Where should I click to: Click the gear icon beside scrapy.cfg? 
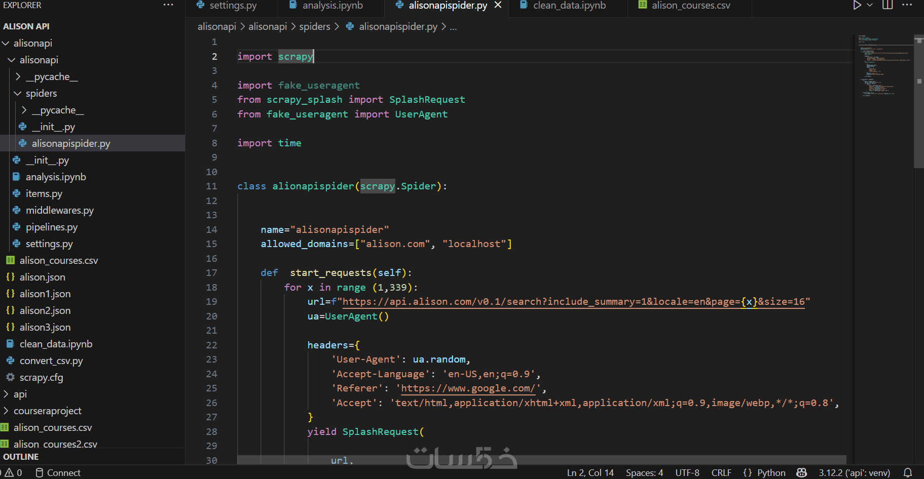[x=10, y=377]
